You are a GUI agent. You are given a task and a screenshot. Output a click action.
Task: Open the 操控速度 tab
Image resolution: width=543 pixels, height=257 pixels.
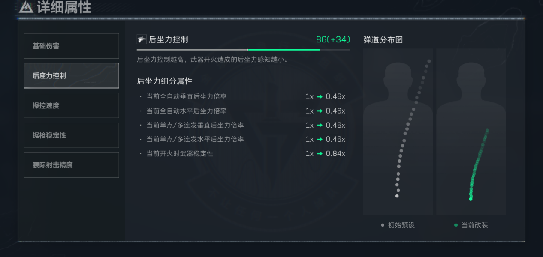pyautogui.click(x=71, y=105)
